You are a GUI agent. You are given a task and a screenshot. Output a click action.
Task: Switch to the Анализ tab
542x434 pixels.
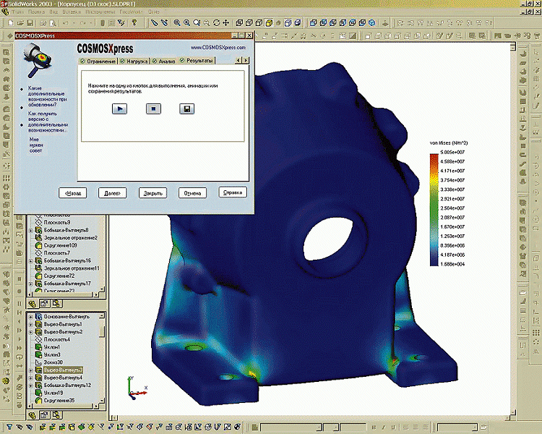pos(164,61)
